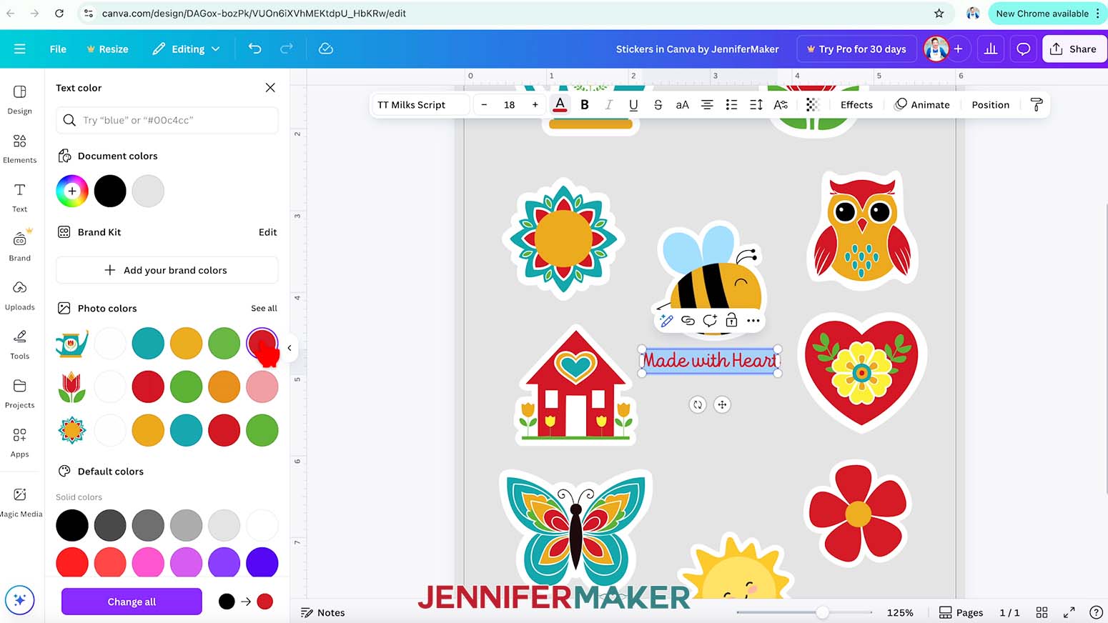This screenshot has height=623, width=1108.
Task: Open the insights chart icon
Action: pyautogui.click(x=991, y=49)
